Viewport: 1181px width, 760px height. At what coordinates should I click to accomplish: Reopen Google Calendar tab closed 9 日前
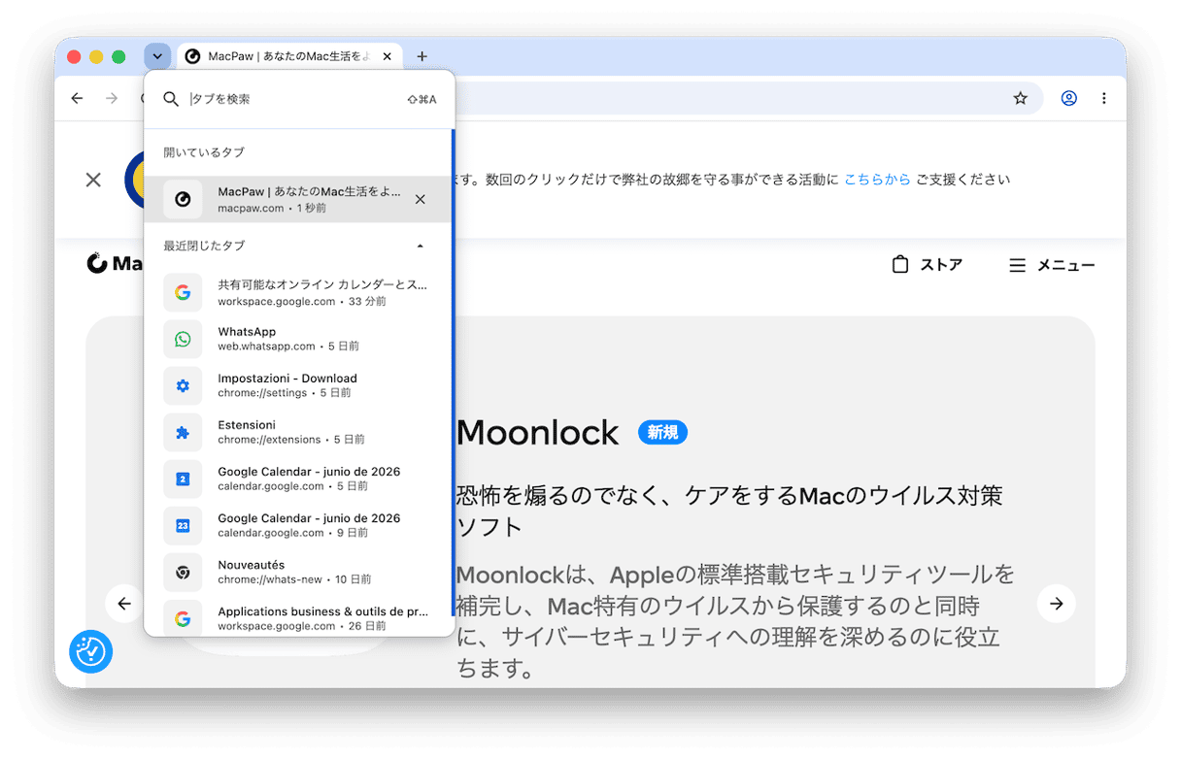[x=297, y=525]
